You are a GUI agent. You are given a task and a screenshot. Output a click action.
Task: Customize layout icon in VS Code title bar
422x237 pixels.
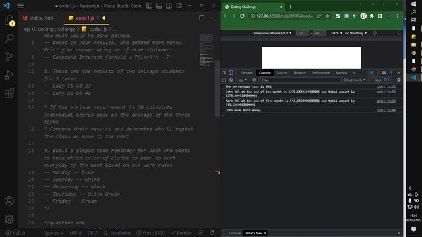(179, 6)
